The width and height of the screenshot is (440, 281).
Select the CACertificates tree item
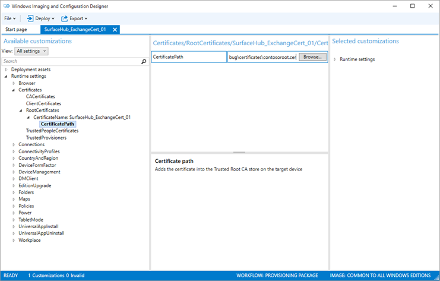(x=40, y=97)
